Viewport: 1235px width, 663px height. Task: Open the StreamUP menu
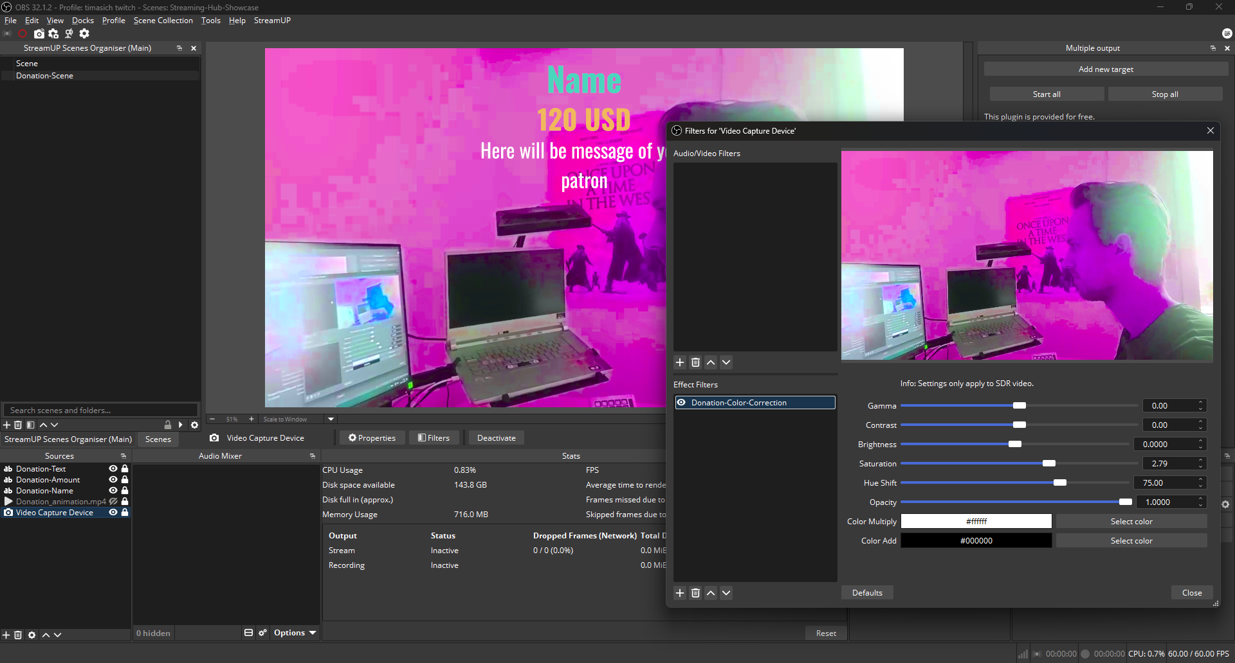tap(272, 21)
